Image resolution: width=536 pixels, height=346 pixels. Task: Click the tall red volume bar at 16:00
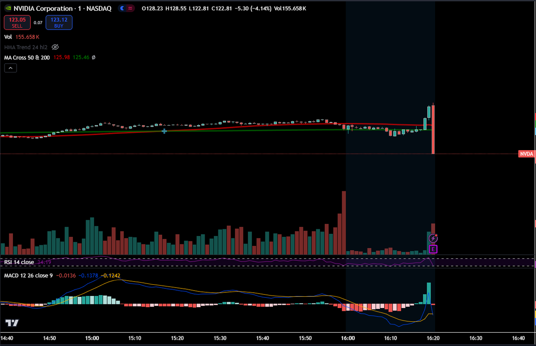click(x=344, y=223)
